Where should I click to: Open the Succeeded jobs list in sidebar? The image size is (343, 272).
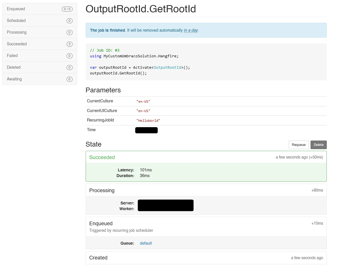coord(17,44)
